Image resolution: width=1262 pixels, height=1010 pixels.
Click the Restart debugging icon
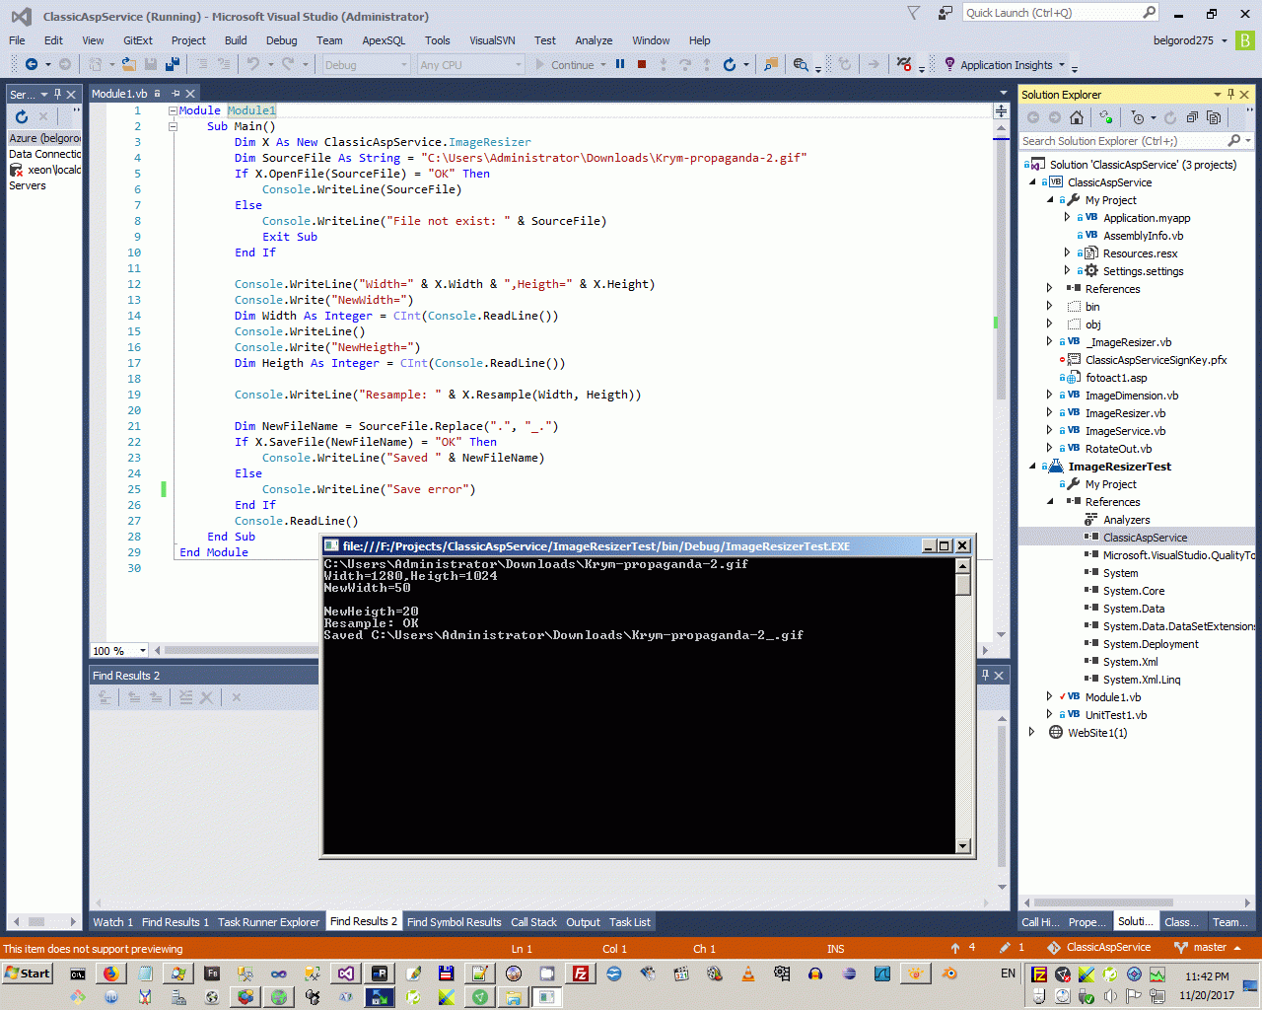pyautogui.click(x=729, y=64)
